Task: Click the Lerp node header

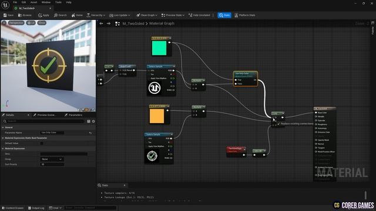Action: [x=278, y=113]
